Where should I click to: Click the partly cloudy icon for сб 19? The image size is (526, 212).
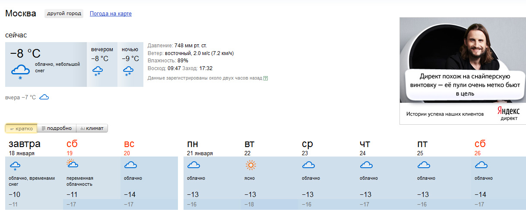(x=72, y=164)
